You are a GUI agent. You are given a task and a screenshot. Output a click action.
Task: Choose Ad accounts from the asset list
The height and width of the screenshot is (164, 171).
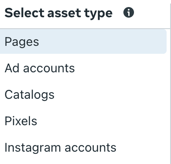[x=83, y=68]
